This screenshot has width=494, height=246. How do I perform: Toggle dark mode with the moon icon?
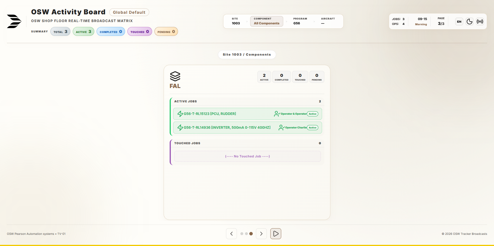coord(470,22)
